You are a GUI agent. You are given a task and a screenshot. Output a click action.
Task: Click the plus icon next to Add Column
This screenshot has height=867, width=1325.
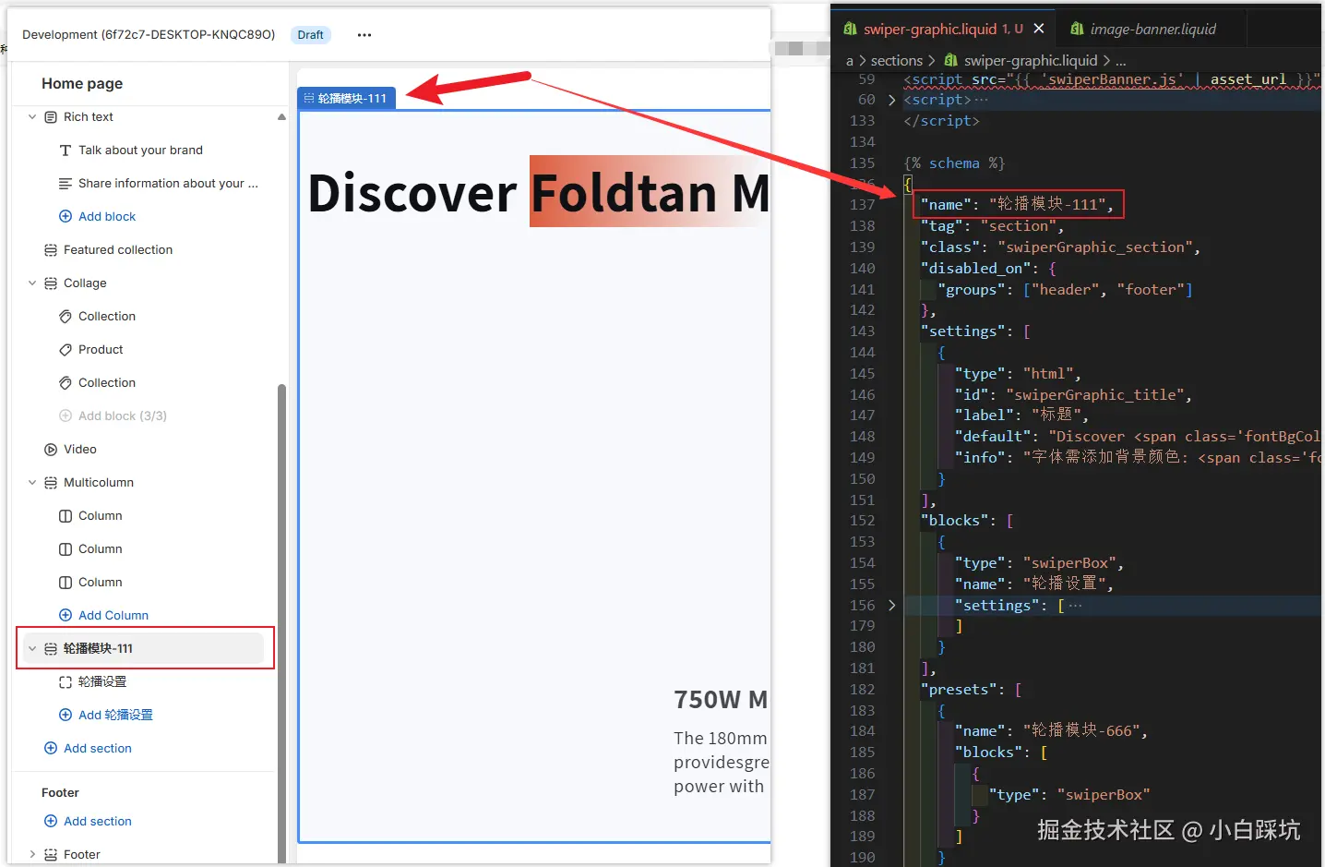point(66,616)
